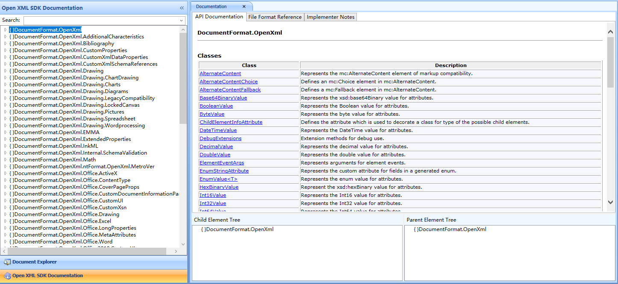
Task: Open the AlternateContent class link
Action: coord(220,73)
